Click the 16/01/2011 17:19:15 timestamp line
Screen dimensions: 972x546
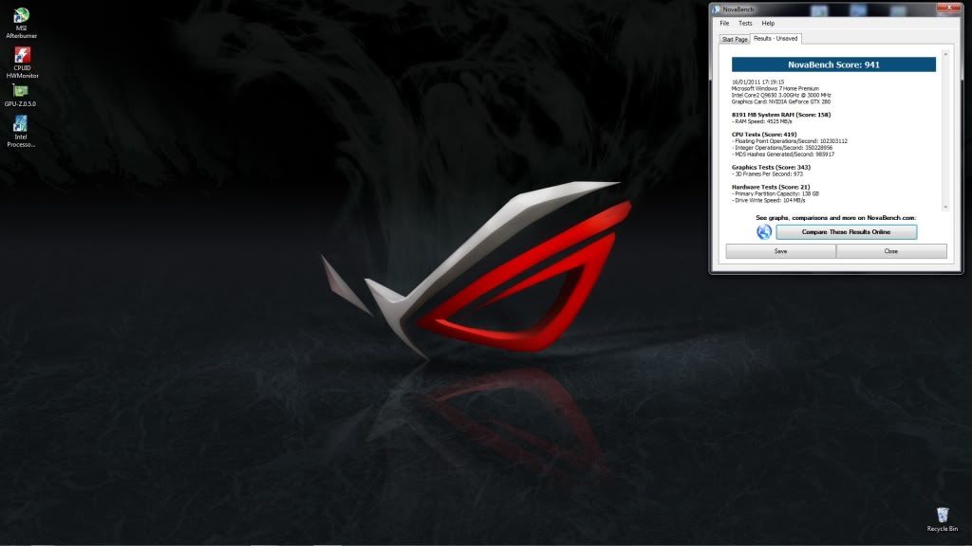point(757,82)
